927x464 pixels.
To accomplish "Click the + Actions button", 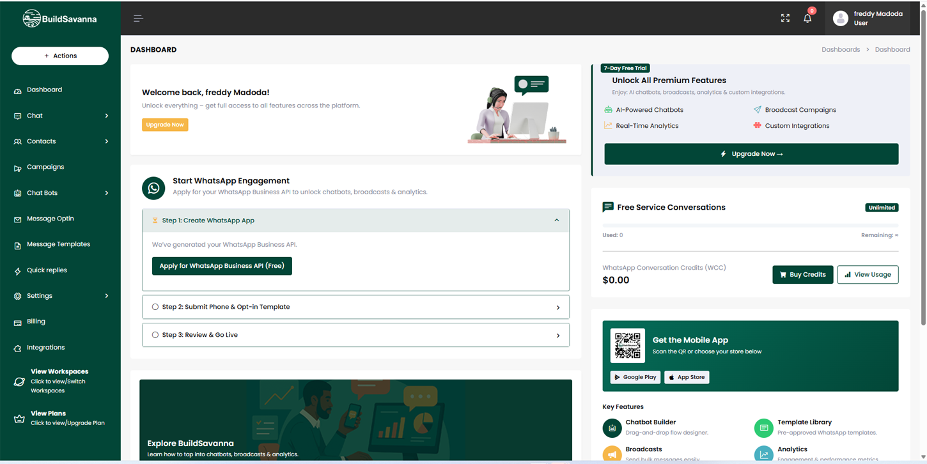I will click(60, 56).
